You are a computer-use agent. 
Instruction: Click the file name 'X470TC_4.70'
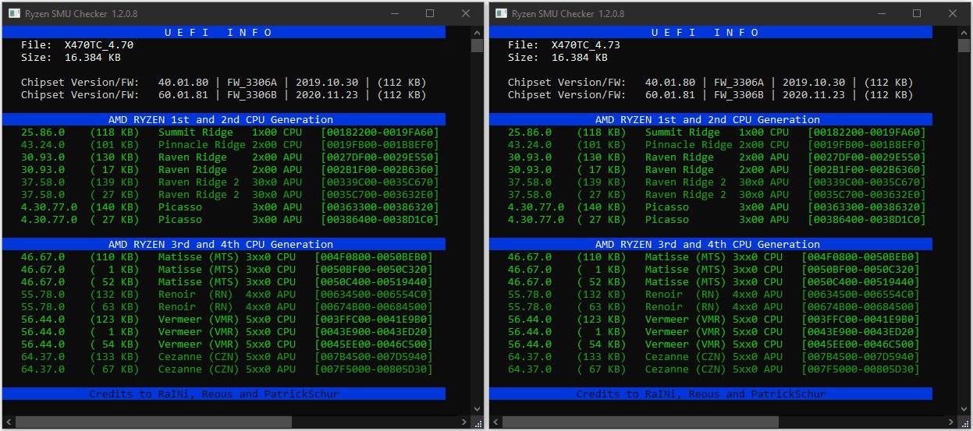tap(99, 45)
